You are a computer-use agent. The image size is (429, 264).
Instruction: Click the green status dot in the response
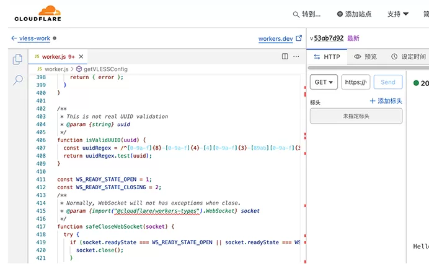(416, 83)
